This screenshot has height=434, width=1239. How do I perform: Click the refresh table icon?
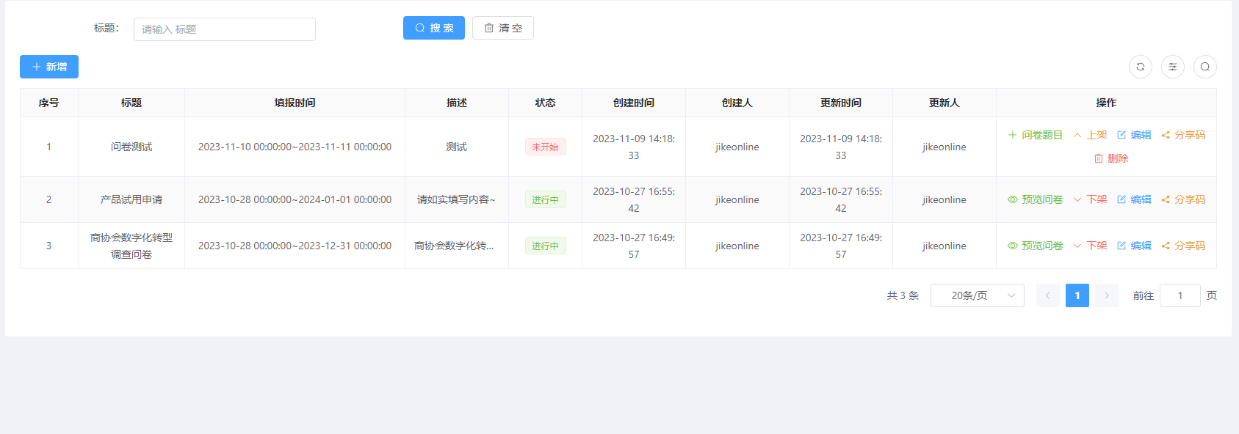coord(1140,67)
